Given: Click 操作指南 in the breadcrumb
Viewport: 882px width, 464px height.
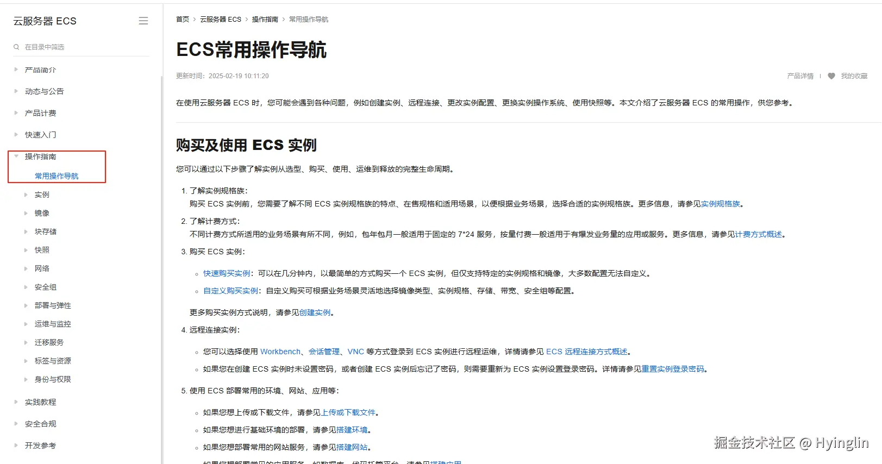Looking at the screenshot, I should coord(265,20).
